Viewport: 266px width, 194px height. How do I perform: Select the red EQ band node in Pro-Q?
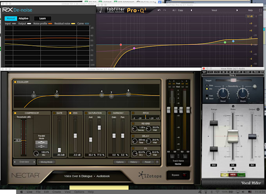(x=121, y=45)
